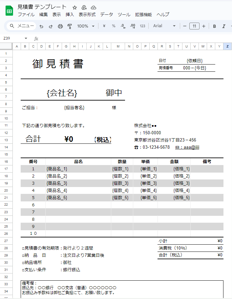The width and height of the screenshot is (232, 299).
Task: Open the 挿入 menu
Action: pos(70,15)
